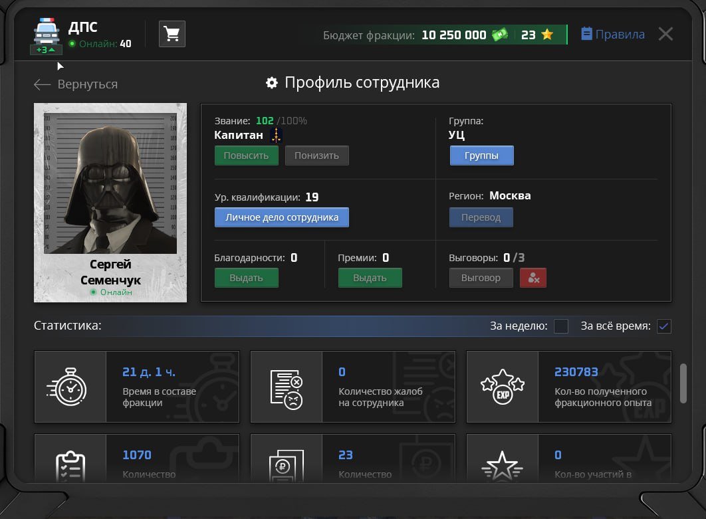Open the 'Правила' rules link
Screen dimensions: 706x519
pyautogui.click(x=612, y=35)
